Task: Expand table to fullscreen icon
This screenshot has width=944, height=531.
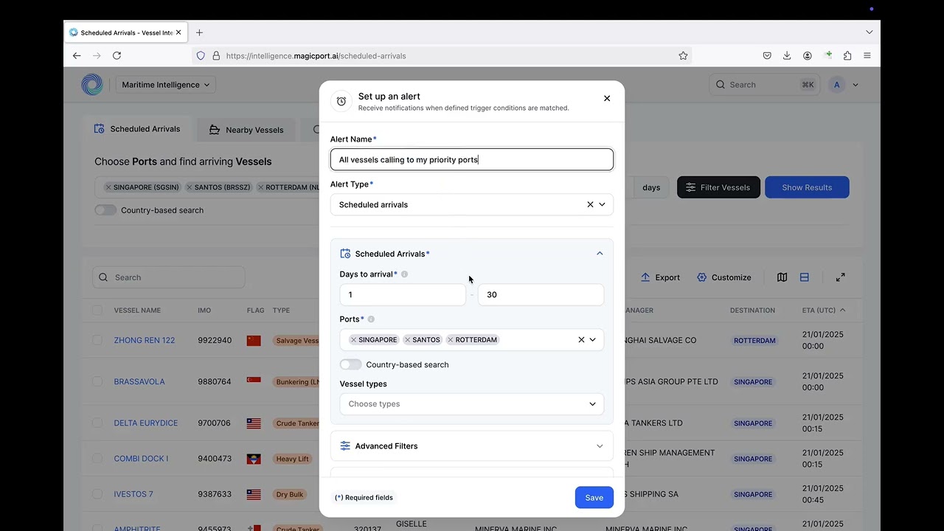Action: [841, 277]
